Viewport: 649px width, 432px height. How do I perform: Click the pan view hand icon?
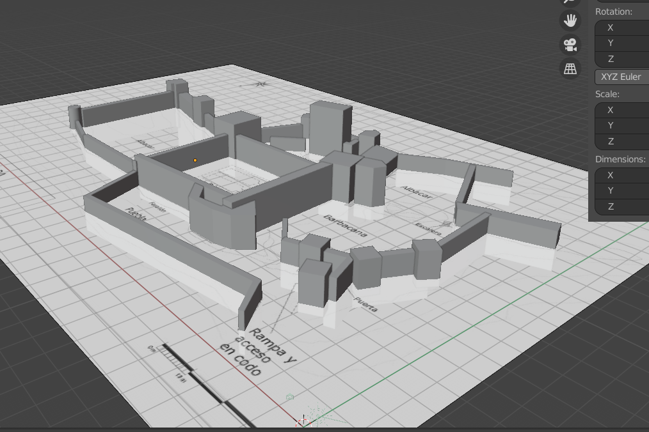[570, 20]
